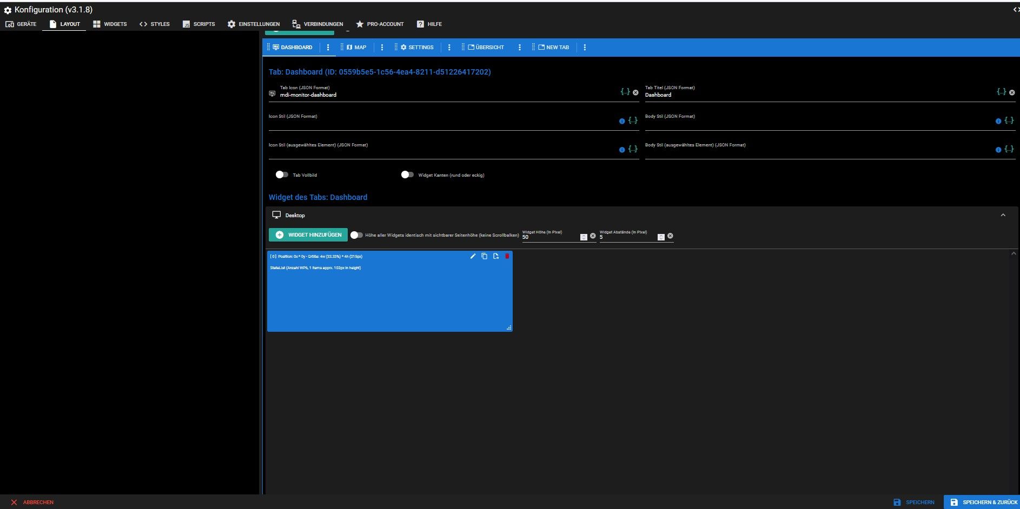Click drag handle of the New Tab tab
The image size is (1020, 509).
(533, 48)
